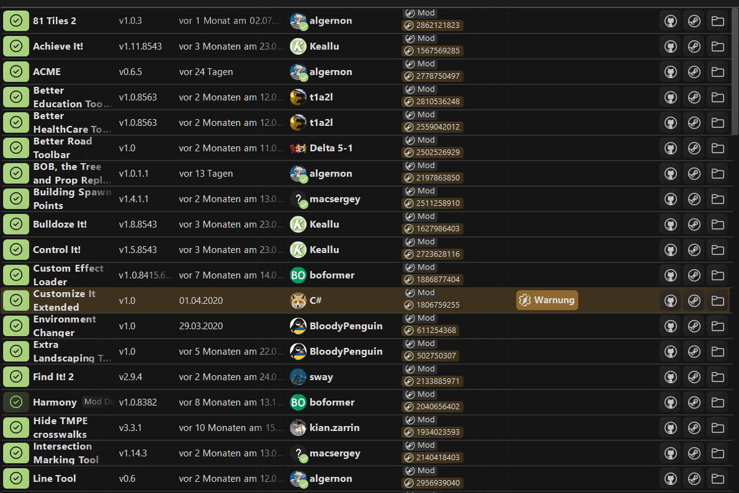Click the Steam icon for Hide TMPE crosswalks
The width and height of the screenshot is (739, 493).
[694, 427]
